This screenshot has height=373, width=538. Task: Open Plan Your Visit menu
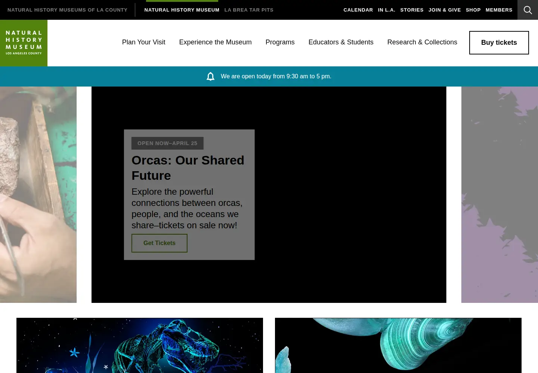pos(143,42)
